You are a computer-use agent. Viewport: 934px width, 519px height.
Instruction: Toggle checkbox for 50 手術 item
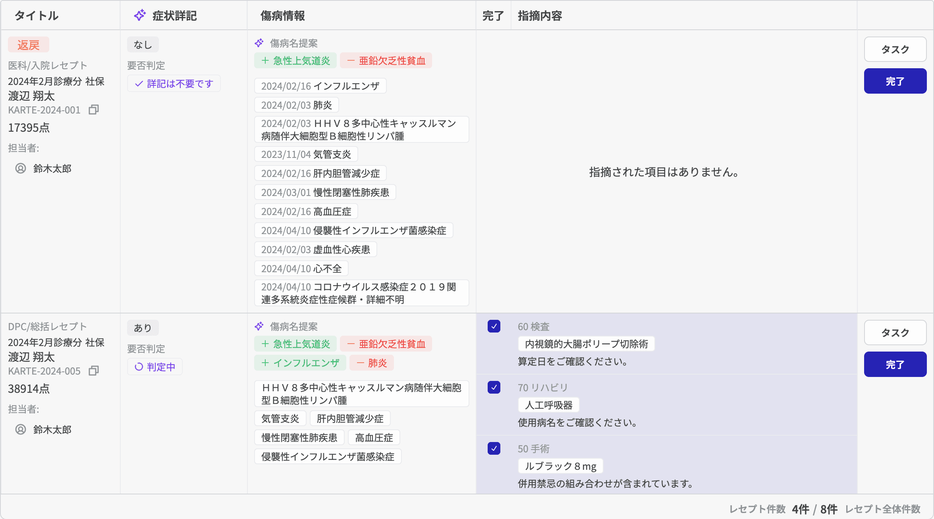(x=494, y=448)
